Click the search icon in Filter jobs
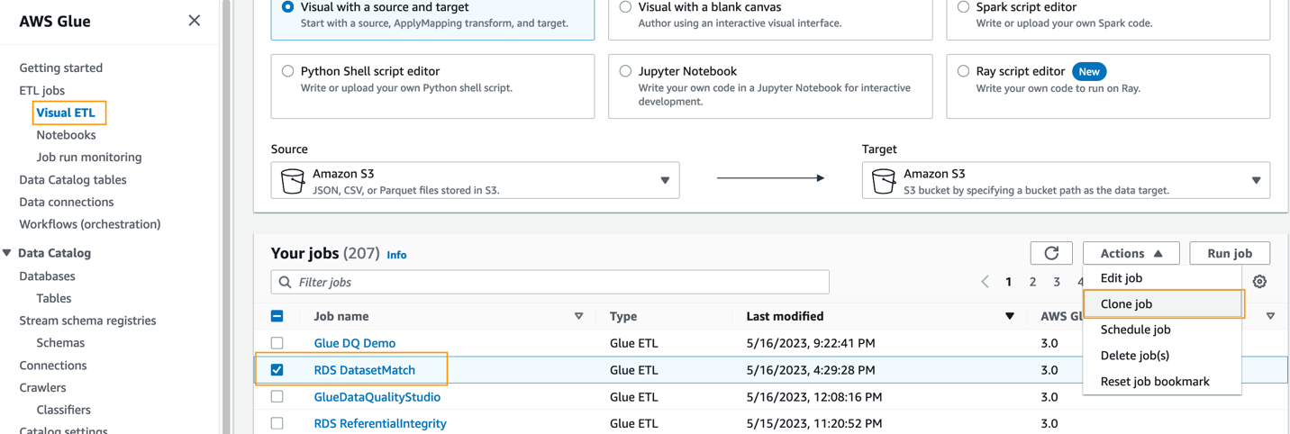Screen dimensions: 1290x434 286,283
